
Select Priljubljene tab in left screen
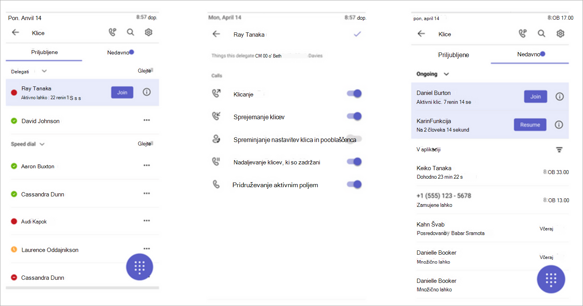[44, 52]
